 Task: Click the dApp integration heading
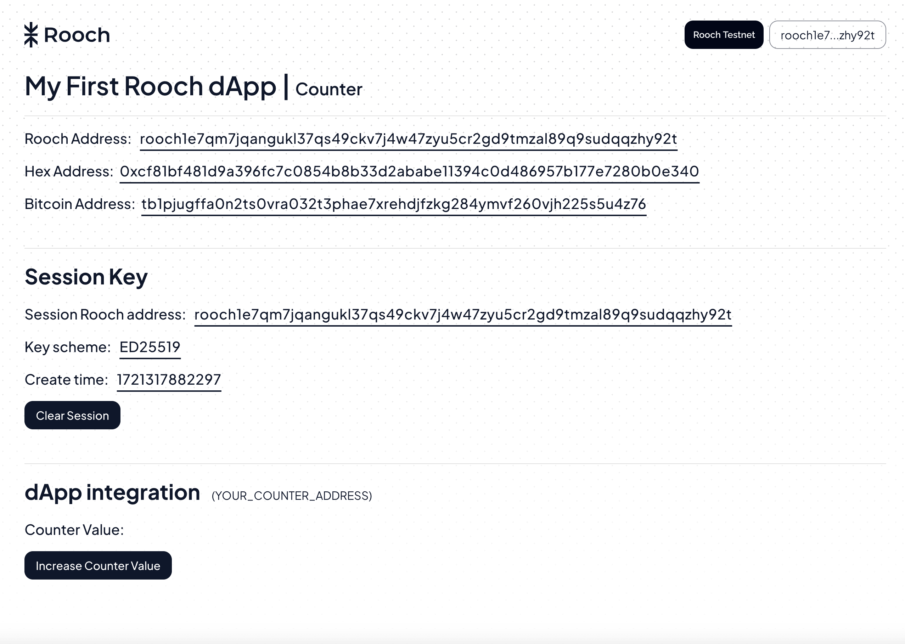[x=112, y=493]
